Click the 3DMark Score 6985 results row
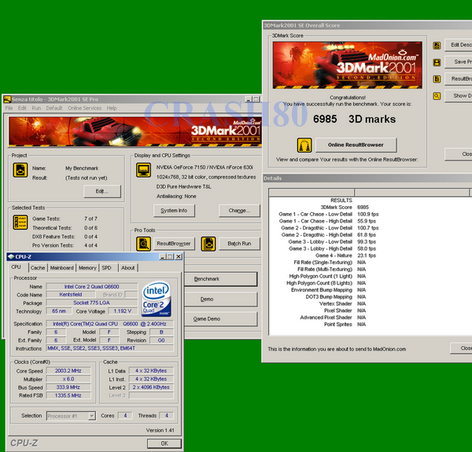The image size is (472, 452). pyautogui.click(x=345, y=208)
